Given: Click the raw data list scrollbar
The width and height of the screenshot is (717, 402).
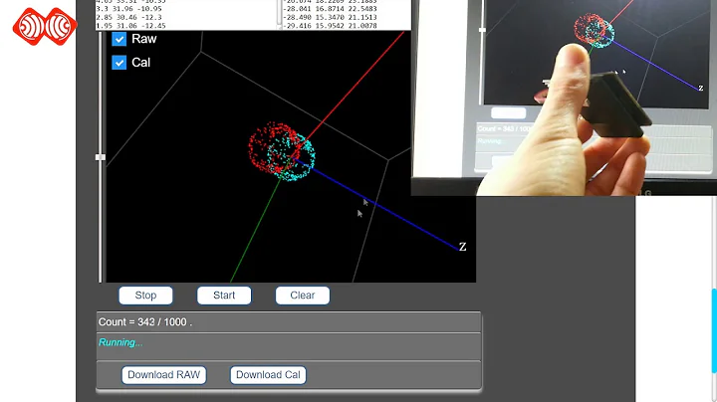Looking at the screenshot, I should [280, 14].
